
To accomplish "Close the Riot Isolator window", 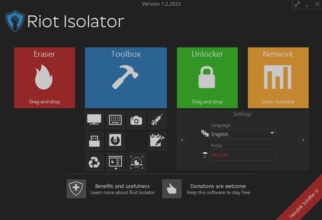I will tap(317, 4).
